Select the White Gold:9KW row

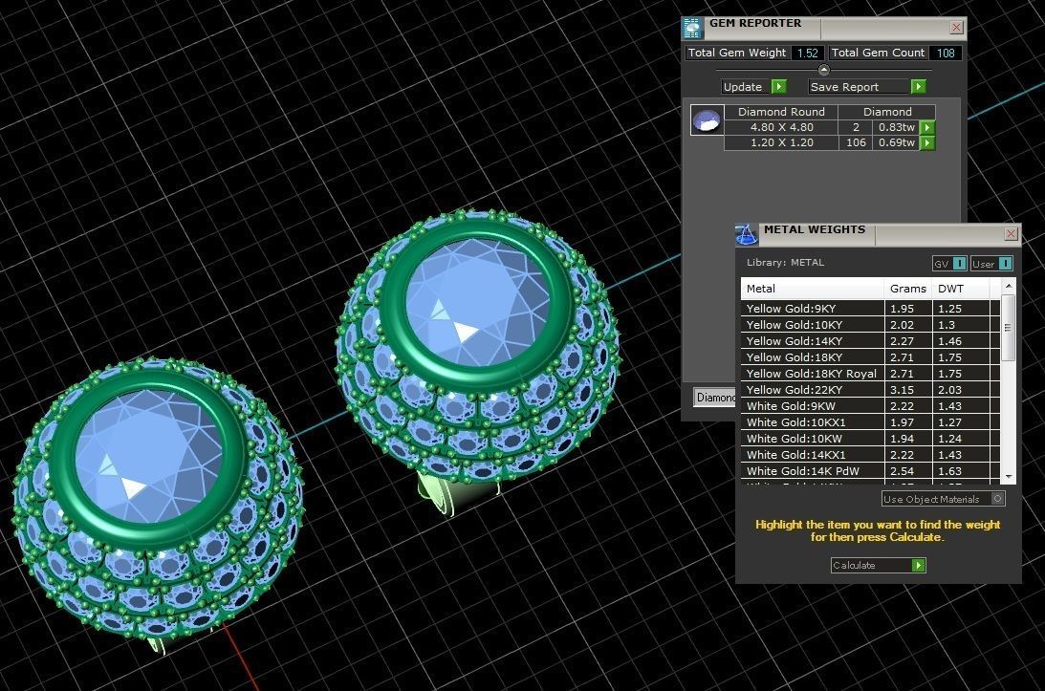(x=870, y=406)
